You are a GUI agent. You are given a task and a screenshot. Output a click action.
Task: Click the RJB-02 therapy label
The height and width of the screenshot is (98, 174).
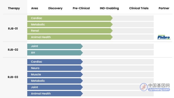(13, 50)
